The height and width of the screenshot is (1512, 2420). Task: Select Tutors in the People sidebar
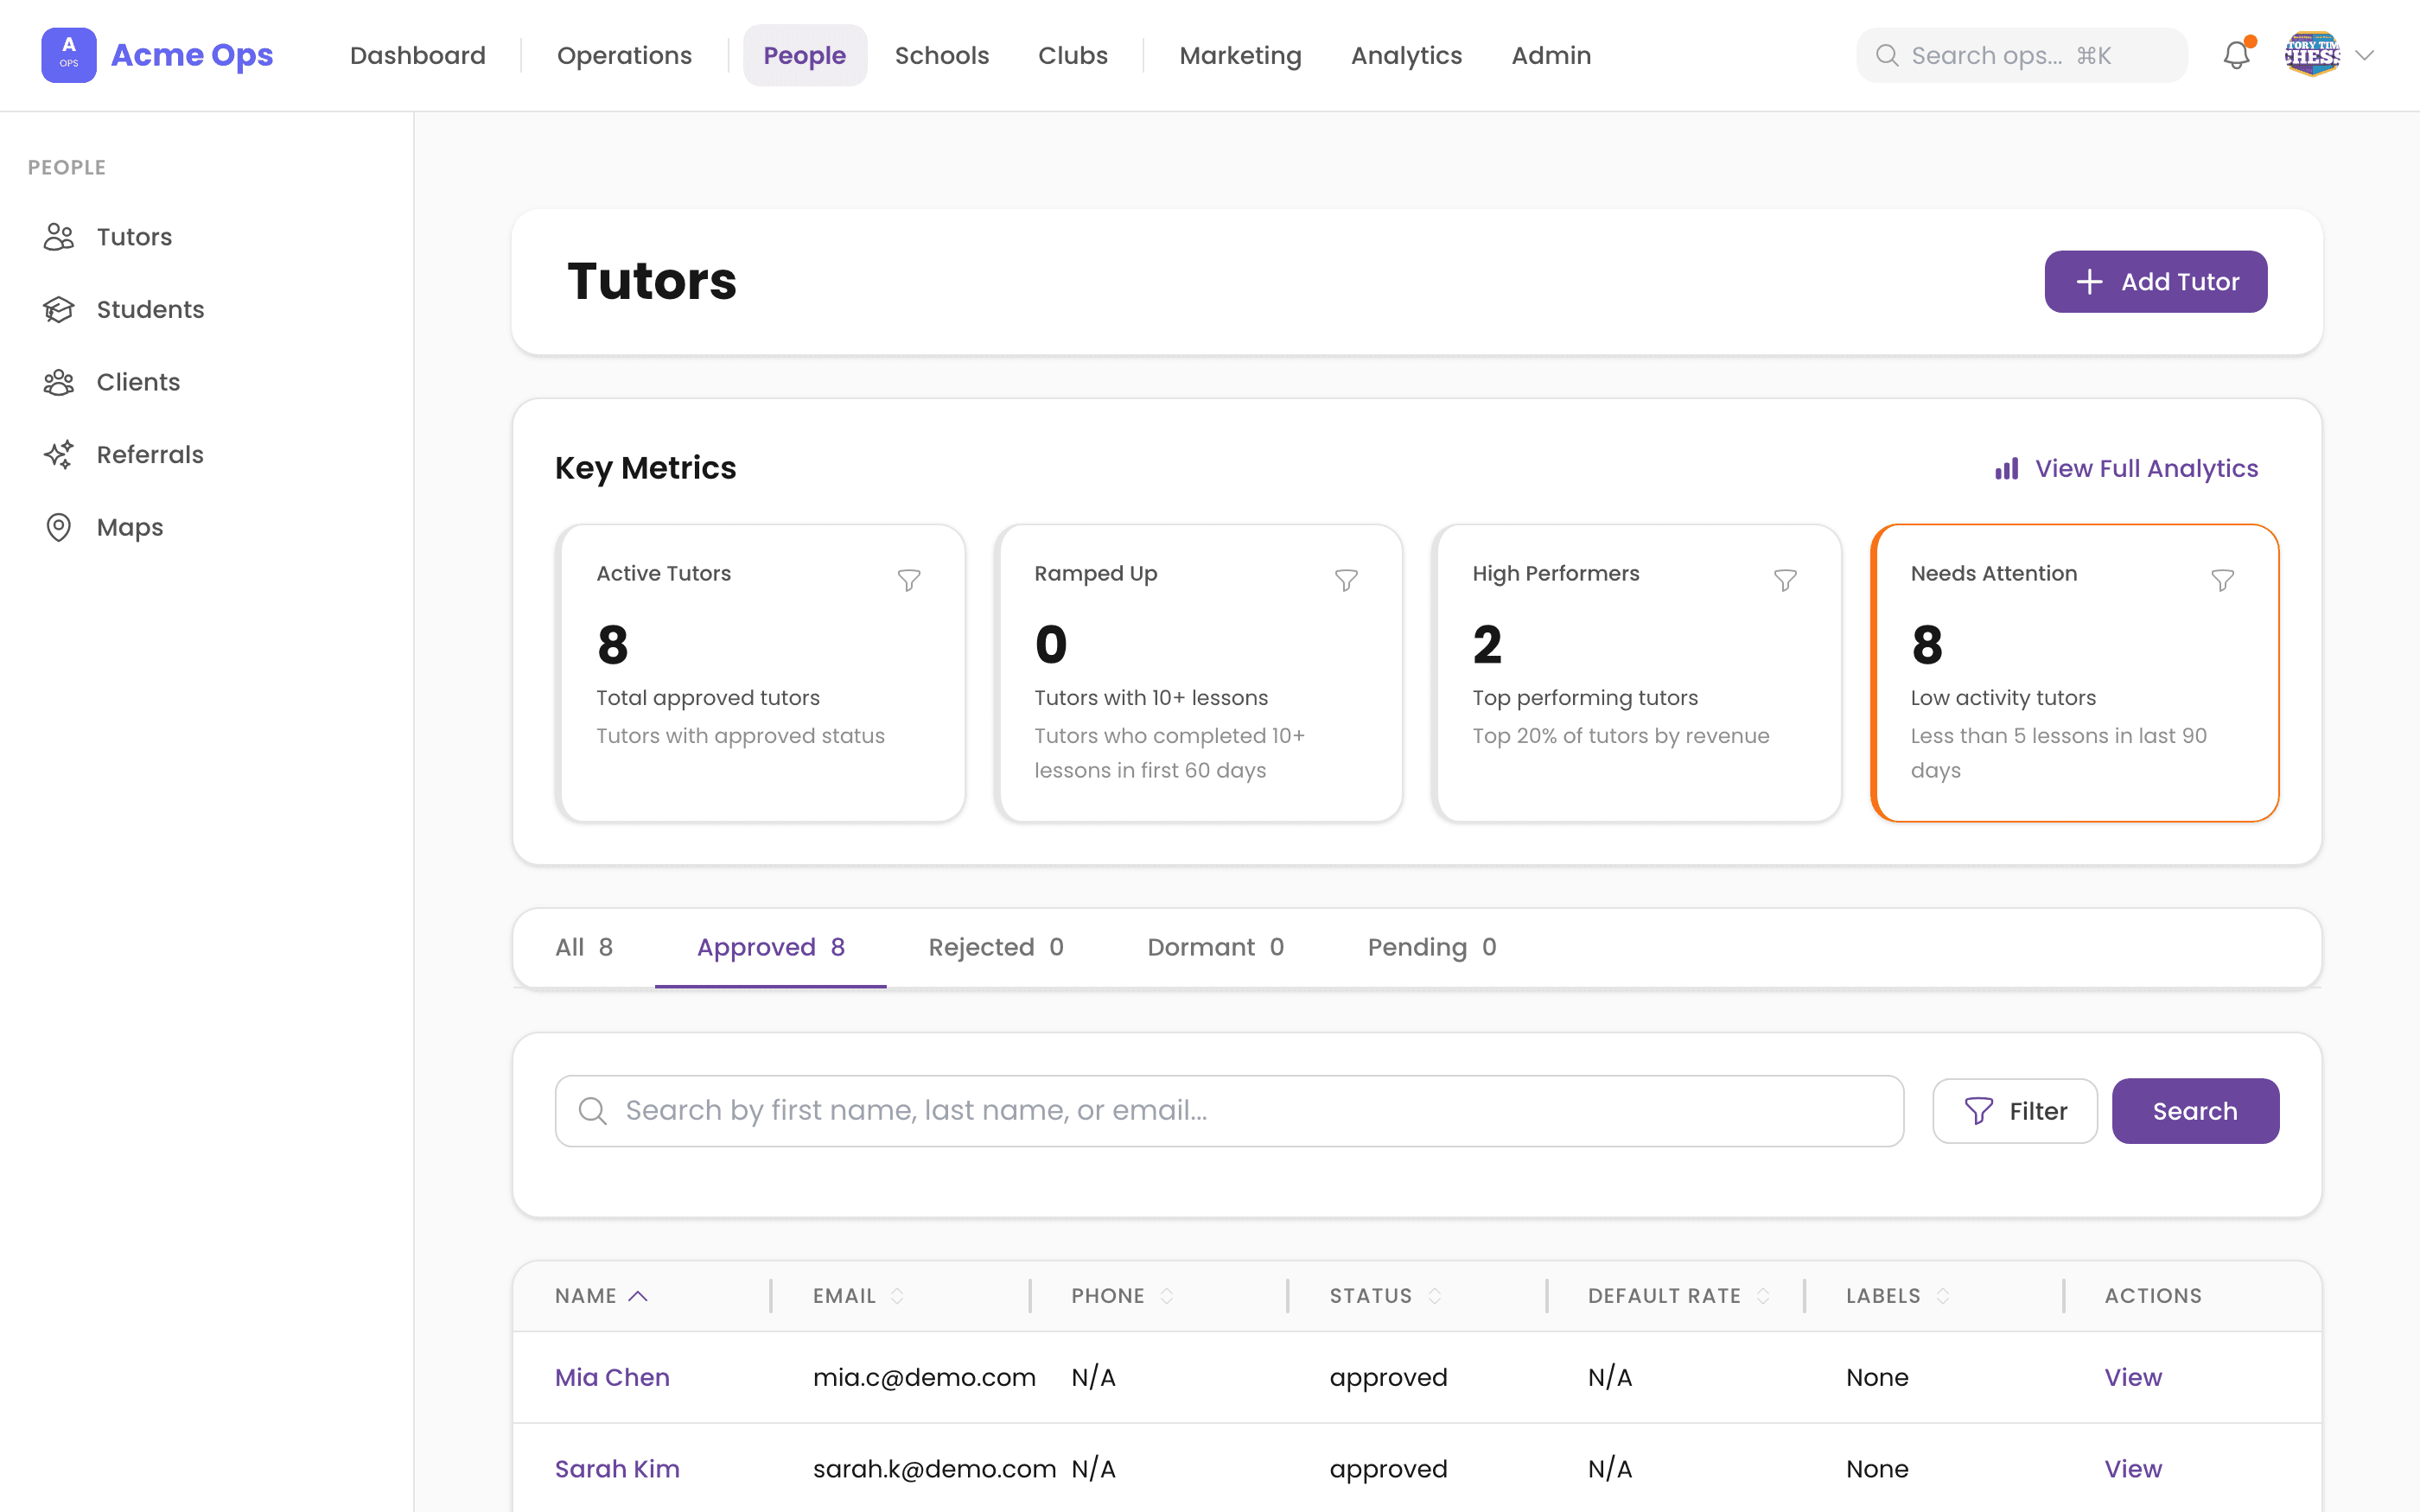(60, 237)
